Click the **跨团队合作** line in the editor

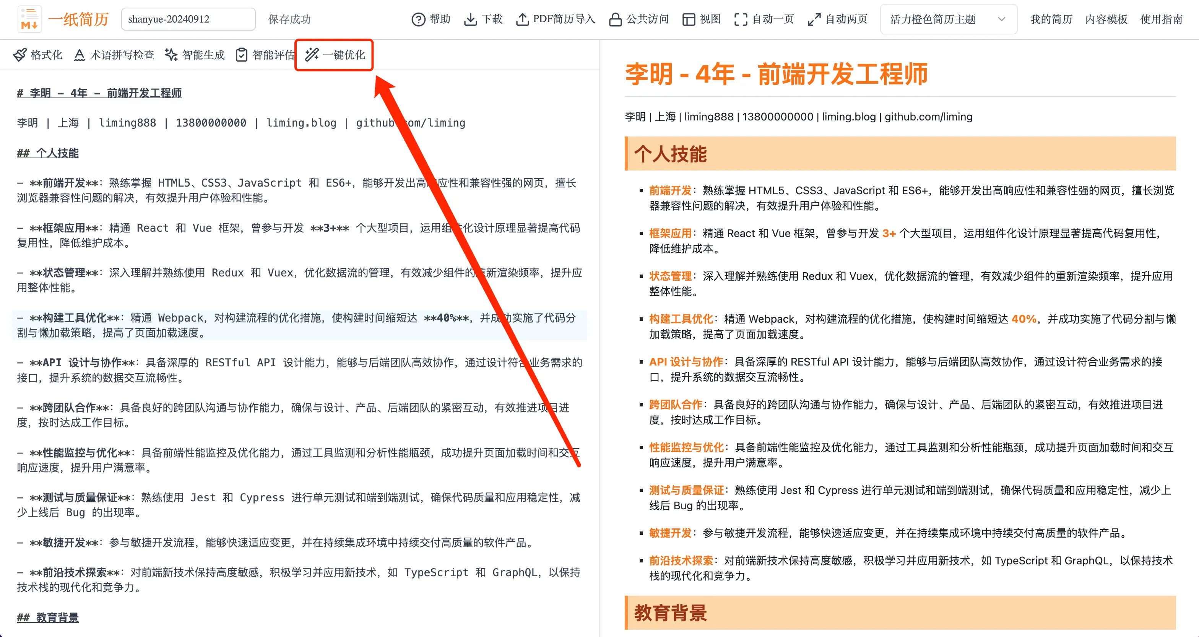click(293, 415)
